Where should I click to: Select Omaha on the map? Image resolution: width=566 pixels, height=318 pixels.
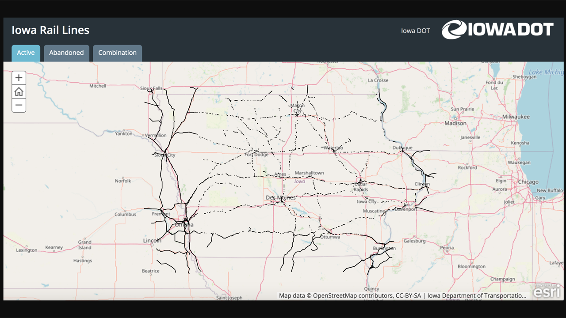[184, 224]
